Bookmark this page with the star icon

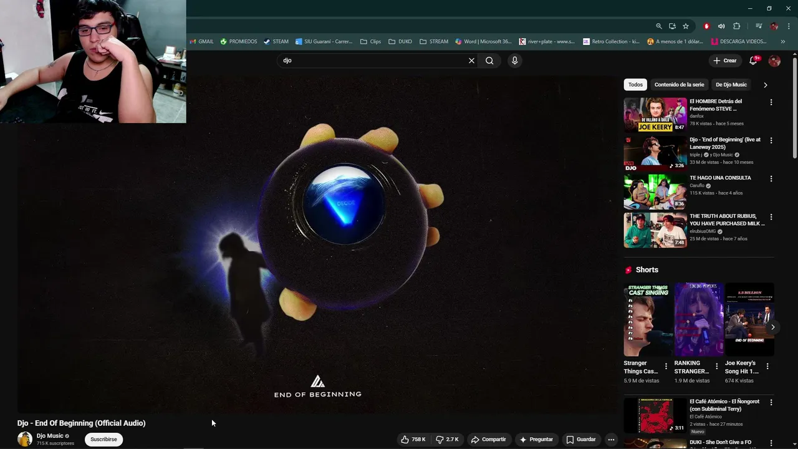[686, 26]
